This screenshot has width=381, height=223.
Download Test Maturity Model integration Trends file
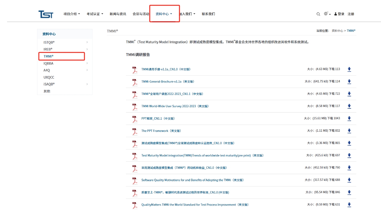click(349, 156)
